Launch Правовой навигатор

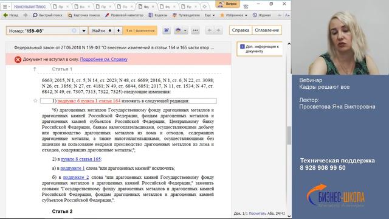[x=124, y=15]
